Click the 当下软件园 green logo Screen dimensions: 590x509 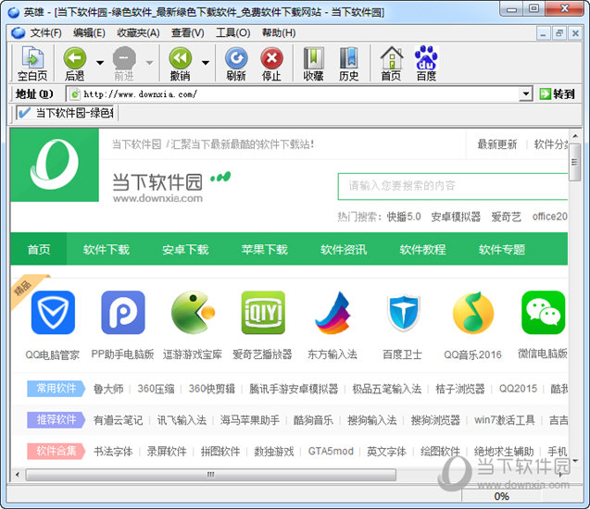pyautogui.click(x=55, y=165)
